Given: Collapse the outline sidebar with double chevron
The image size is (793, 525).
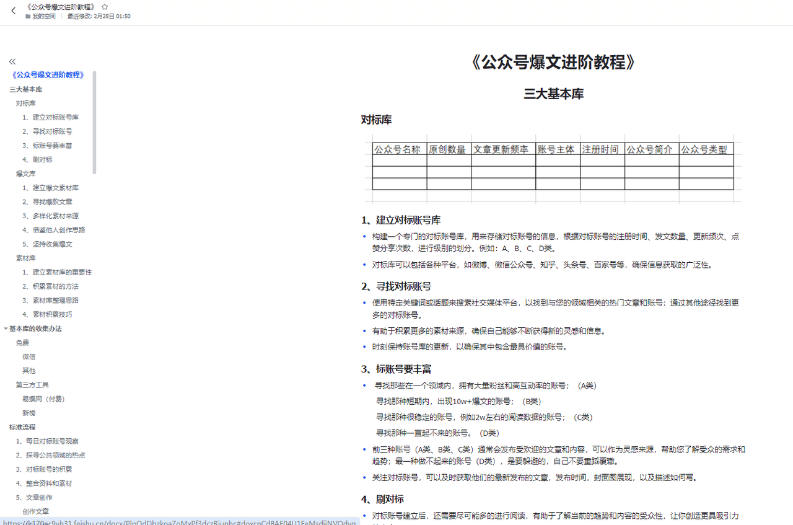Looking at the screenshot, I should [x=12, y=61].
